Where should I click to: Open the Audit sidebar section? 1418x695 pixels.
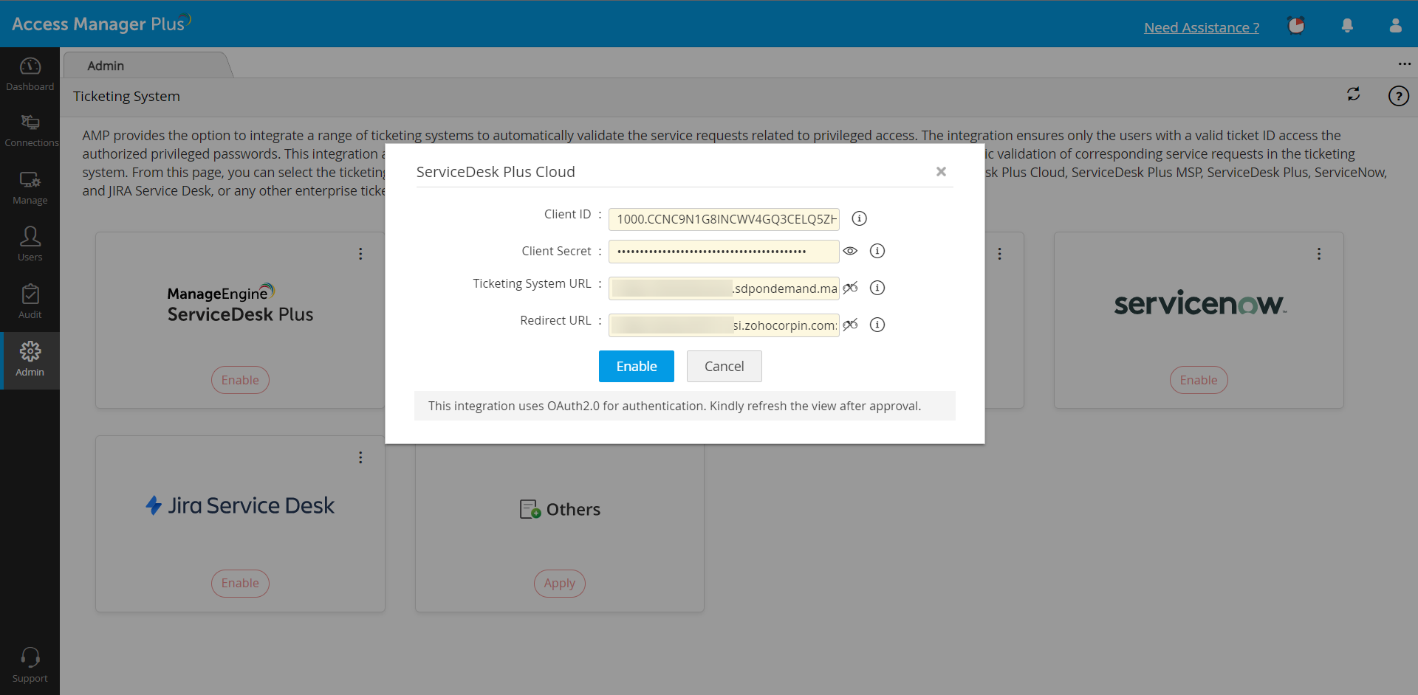coord(30,302)
